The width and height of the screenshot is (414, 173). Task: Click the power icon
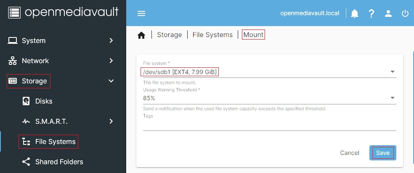405,13
